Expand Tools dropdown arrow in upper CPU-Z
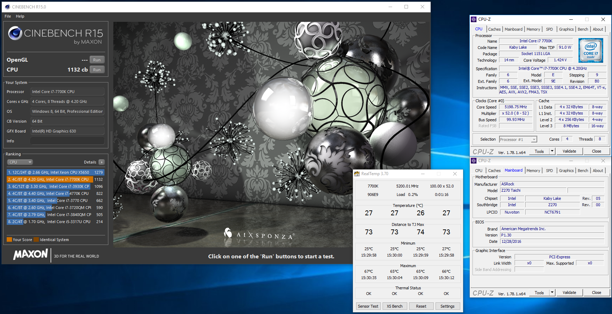Screen dimensions: 612x314 pos(552,151)
